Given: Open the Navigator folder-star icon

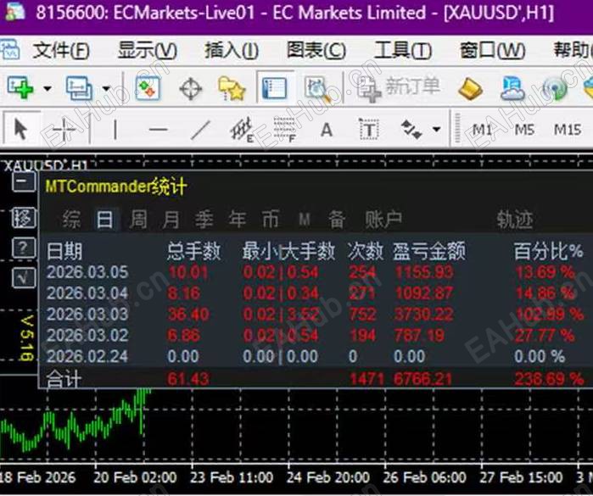Looking at the screenshot, I should click(x=232, y=88).
